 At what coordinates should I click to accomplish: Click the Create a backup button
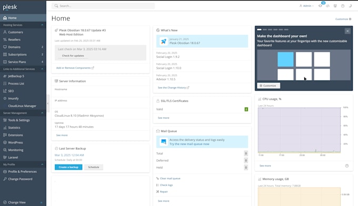coord(68,167)
